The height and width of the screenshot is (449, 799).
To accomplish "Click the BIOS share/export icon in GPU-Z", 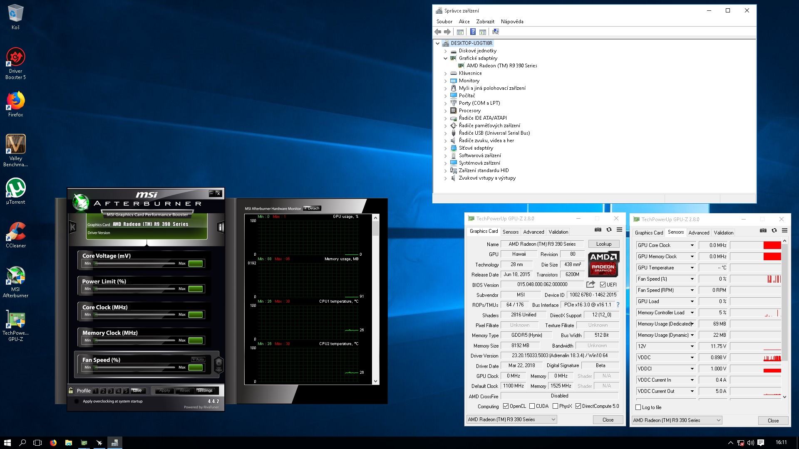I will pos(591,284).
